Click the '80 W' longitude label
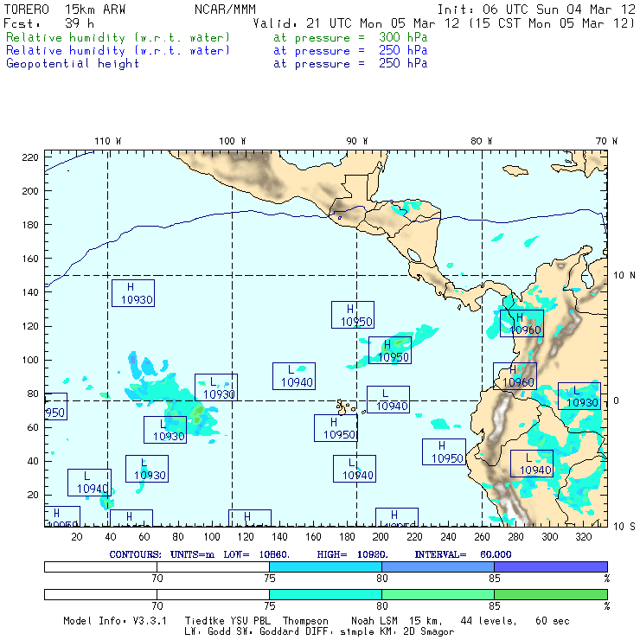Image resolution: width=640 pixels, height=640 pixels. click(481, 141)
